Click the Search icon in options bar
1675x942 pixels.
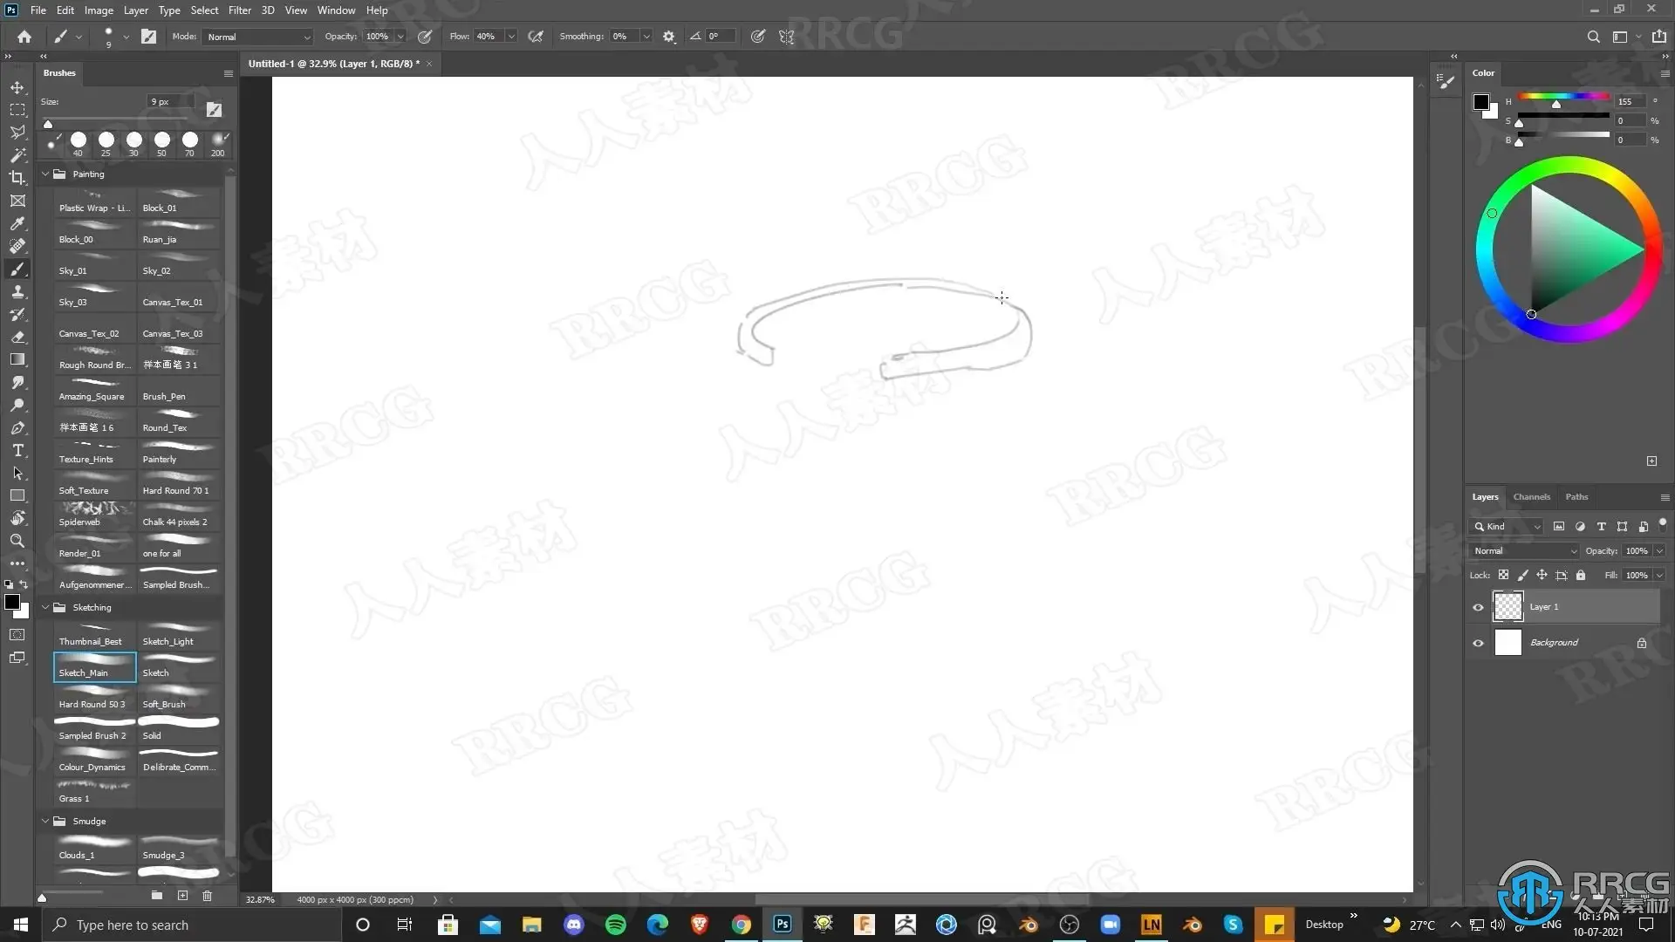[x=1593, y=37]
